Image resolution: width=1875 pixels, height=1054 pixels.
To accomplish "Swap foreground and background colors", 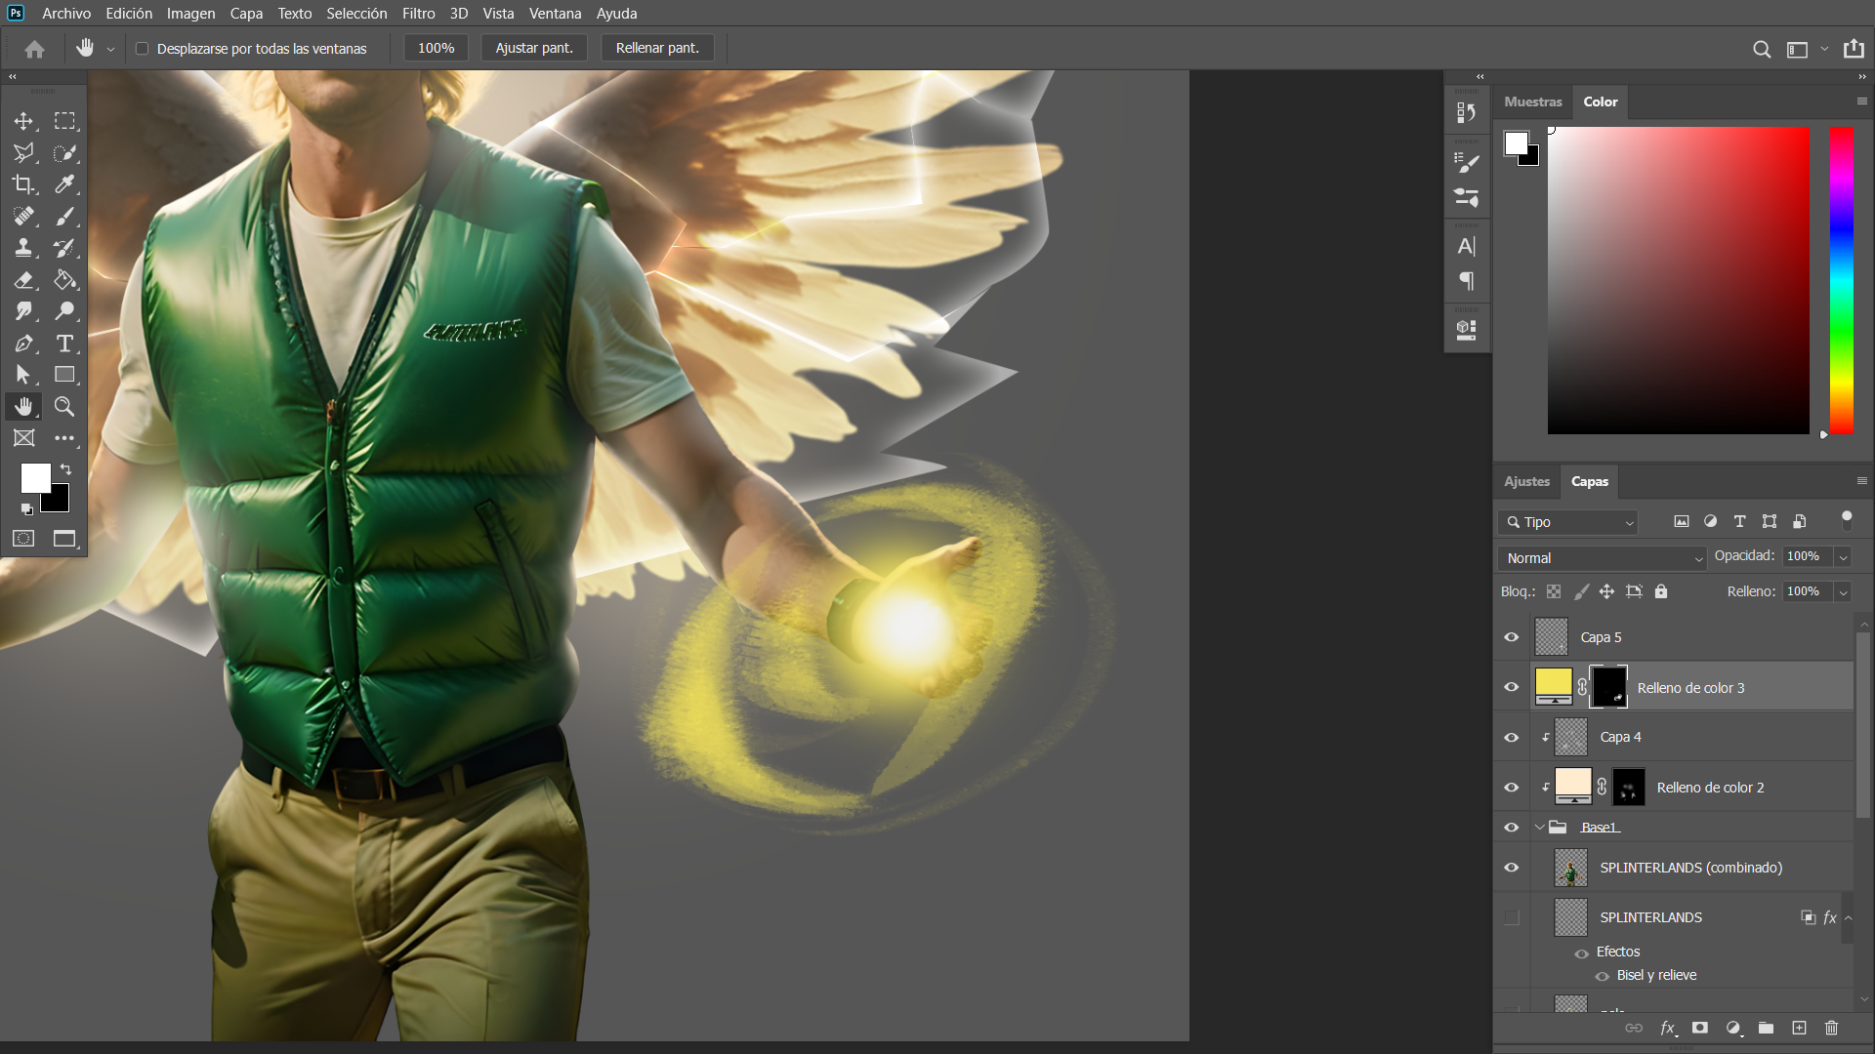I will [65, 469].
